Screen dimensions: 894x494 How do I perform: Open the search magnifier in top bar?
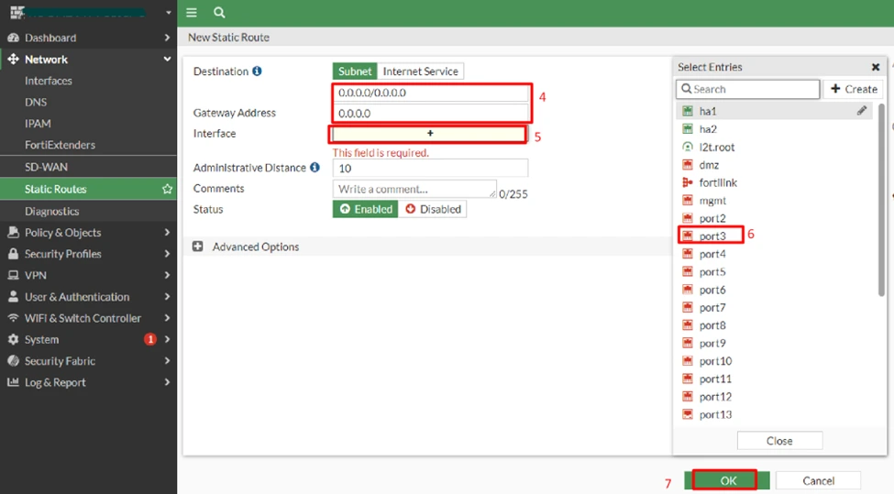[219, 13]
